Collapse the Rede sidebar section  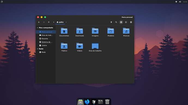[38, 49]
